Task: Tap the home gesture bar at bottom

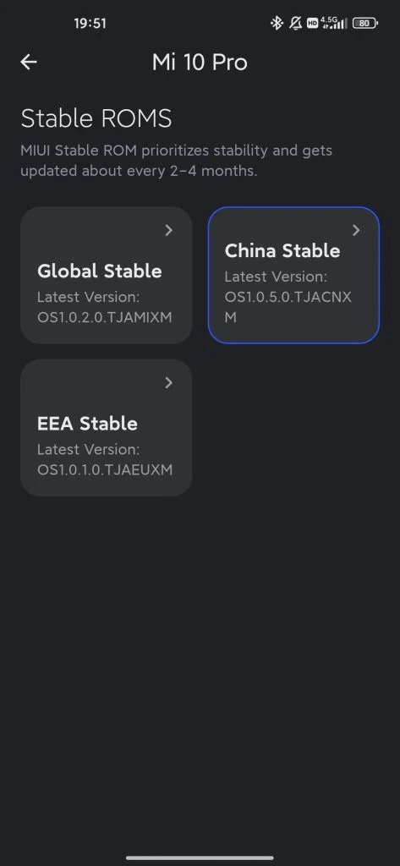Action: click(200, 858)
